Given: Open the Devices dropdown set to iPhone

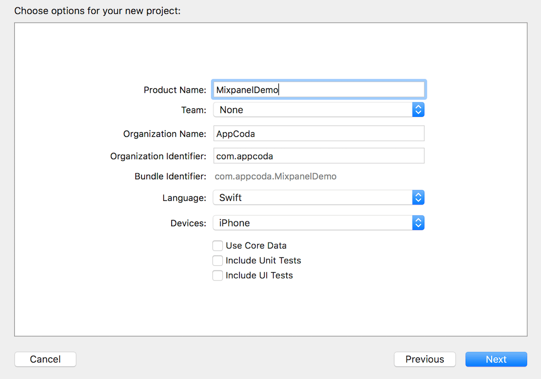Looking at the screenshot, I should coord(319,223).
